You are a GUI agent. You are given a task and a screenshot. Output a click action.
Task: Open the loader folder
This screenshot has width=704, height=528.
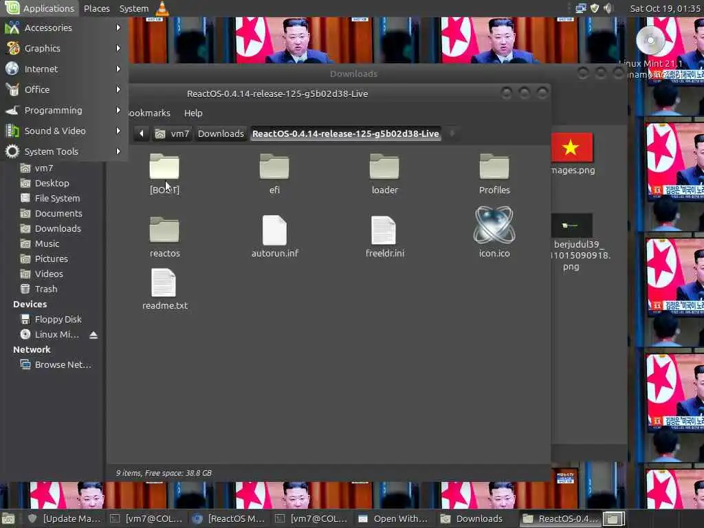(x=384, y=173)
